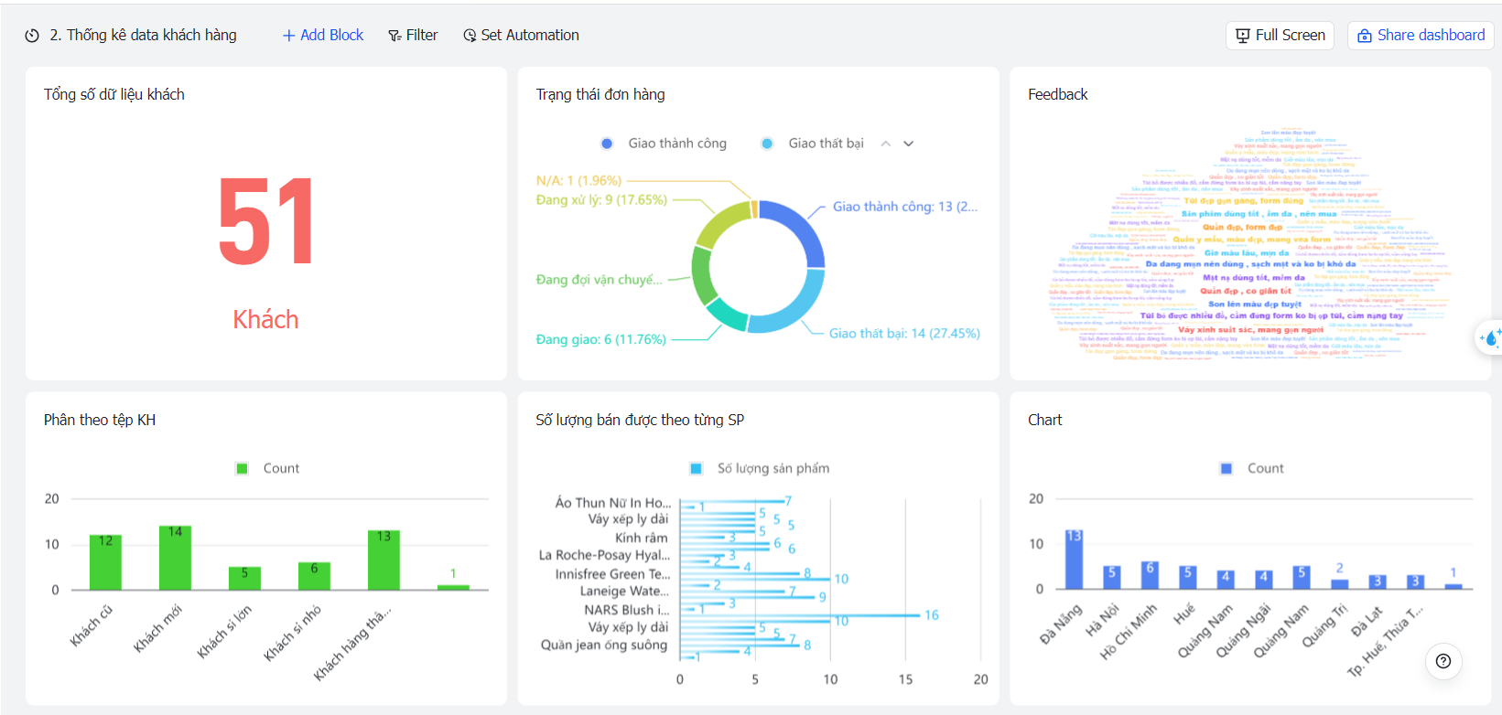Click the 'Hồ Chí Minh' bar with value 6
This screenshot has height=715, width=1502.
[x=1150, y=575]
